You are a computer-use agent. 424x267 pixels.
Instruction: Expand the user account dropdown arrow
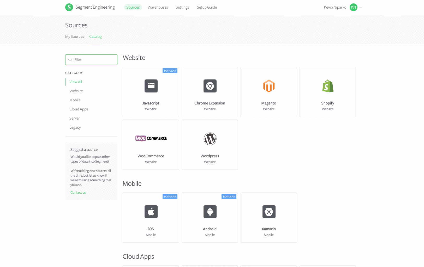361,8
